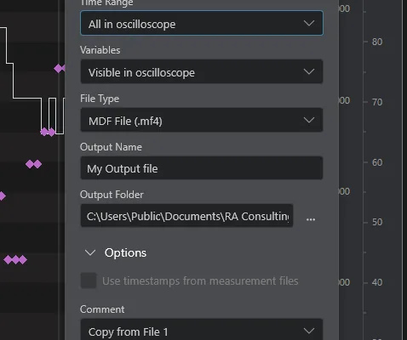Image resolution: width=407 pixels, height=340 pixels.
Task: Open the Variables "Visible in oscilloscope" dropdown
Action: pos(202,71)
